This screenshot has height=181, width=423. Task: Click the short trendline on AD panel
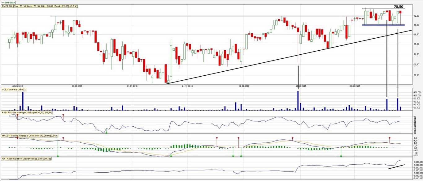point(396,167)
